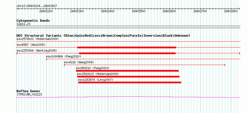Click ruler position 26402200
The width and height of the screenshot is (248, 113).
(46, 11)
